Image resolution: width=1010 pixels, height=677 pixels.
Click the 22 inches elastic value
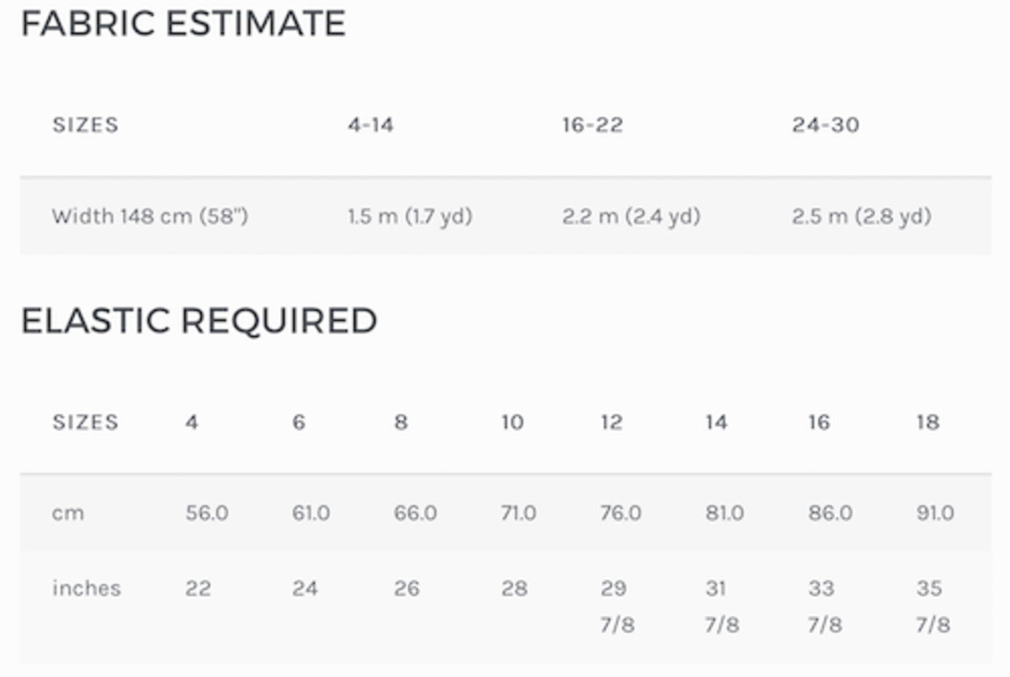coord(198,588)
